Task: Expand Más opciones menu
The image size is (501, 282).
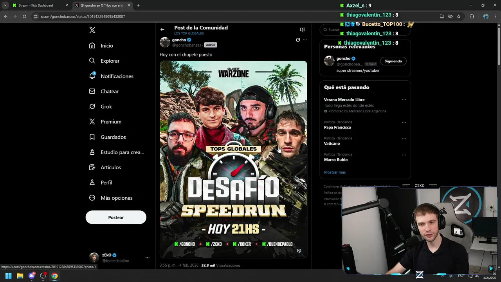Action: coord(111,198)
